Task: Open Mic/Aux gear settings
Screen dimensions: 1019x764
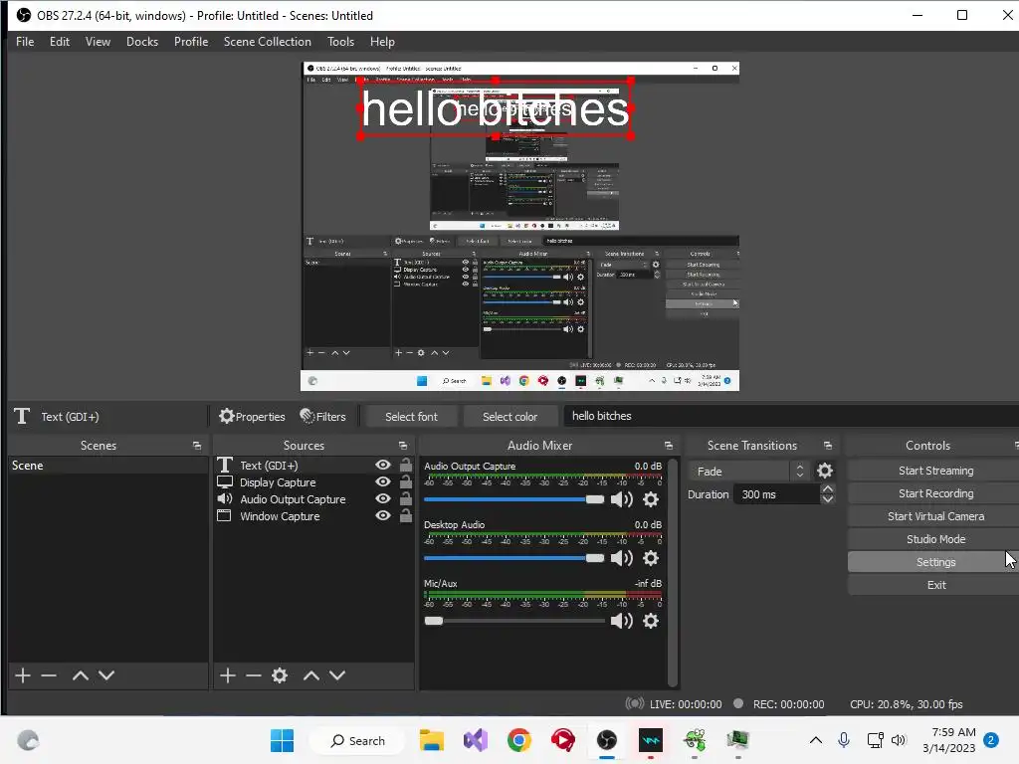Action: [x=651, y=621]
